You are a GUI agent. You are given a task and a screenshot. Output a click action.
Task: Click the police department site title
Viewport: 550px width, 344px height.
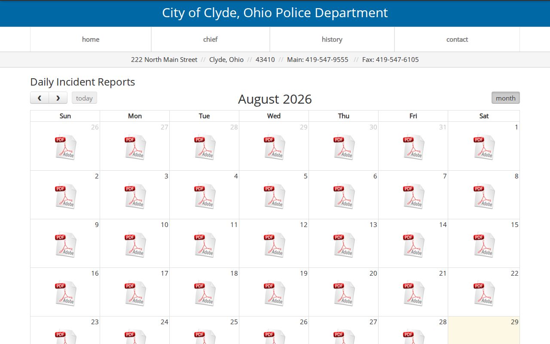tap(275, 13)
